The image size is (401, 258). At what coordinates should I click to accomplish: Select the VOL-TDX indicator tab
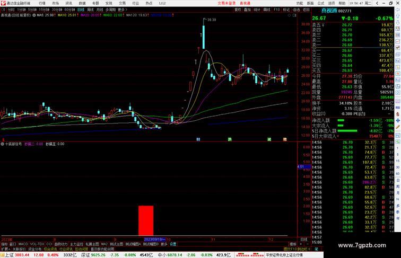(x=37, y=244)
